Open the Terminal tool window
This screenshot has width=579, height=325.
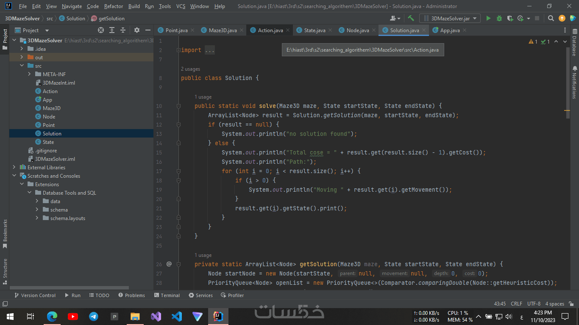point(167,295)
